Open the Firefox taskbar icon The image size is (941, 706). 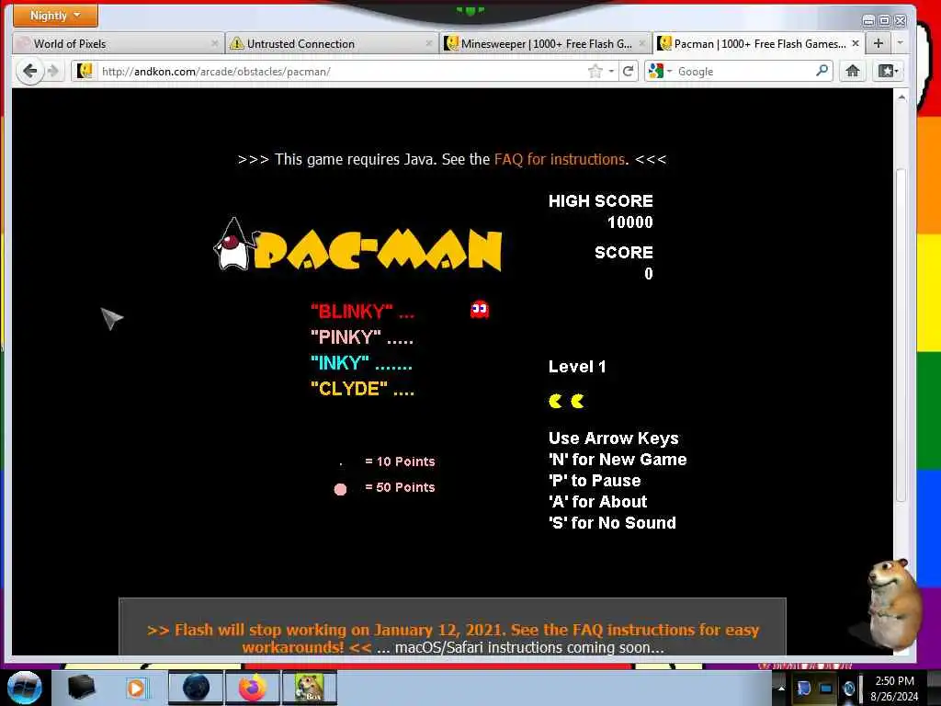[x=253, y=688]
